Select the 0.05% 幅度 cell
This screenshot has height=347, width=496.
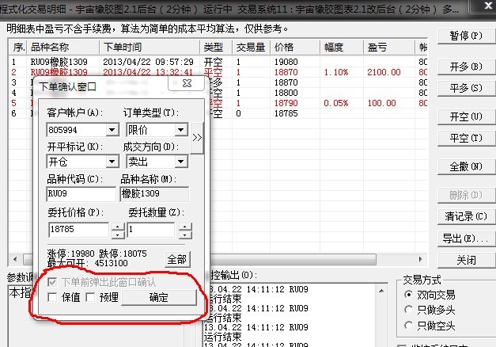tap(336, 103)
